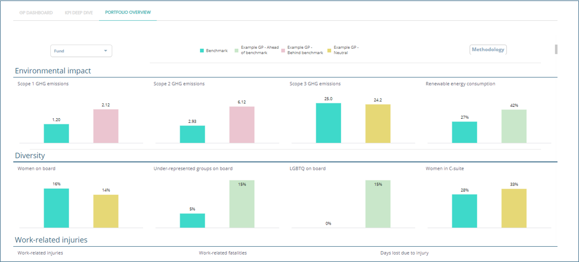
Task: Click the LGBTQ on board 15% bar
Action: [x=378, y=204]
